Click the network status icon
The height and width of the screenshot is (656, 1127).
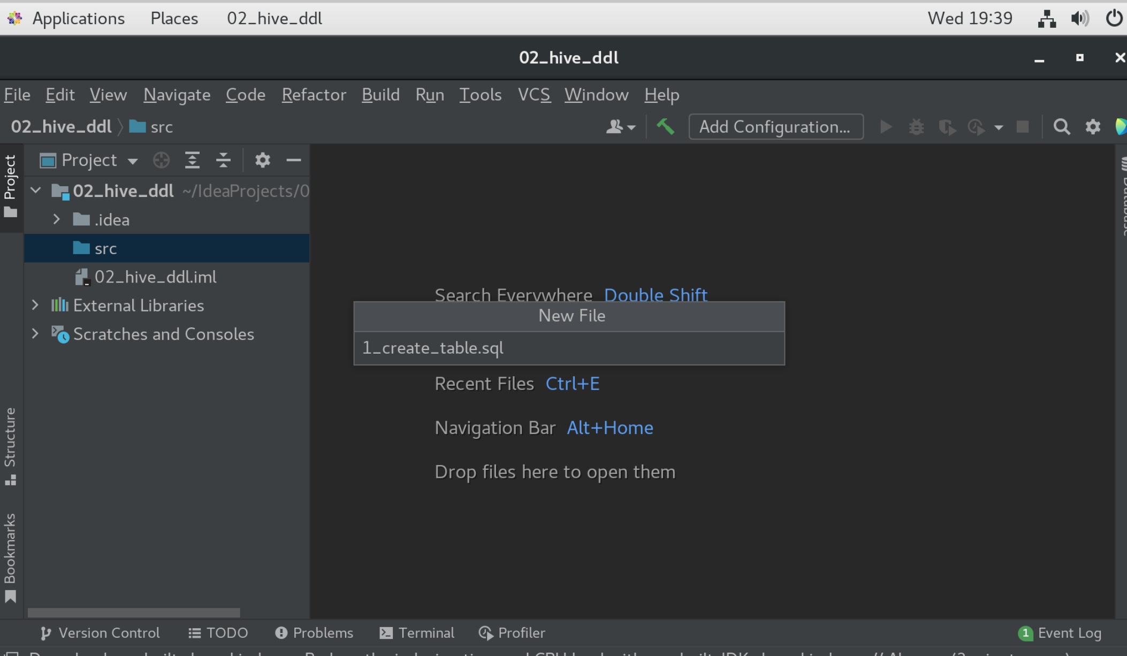pos(1047,19)
